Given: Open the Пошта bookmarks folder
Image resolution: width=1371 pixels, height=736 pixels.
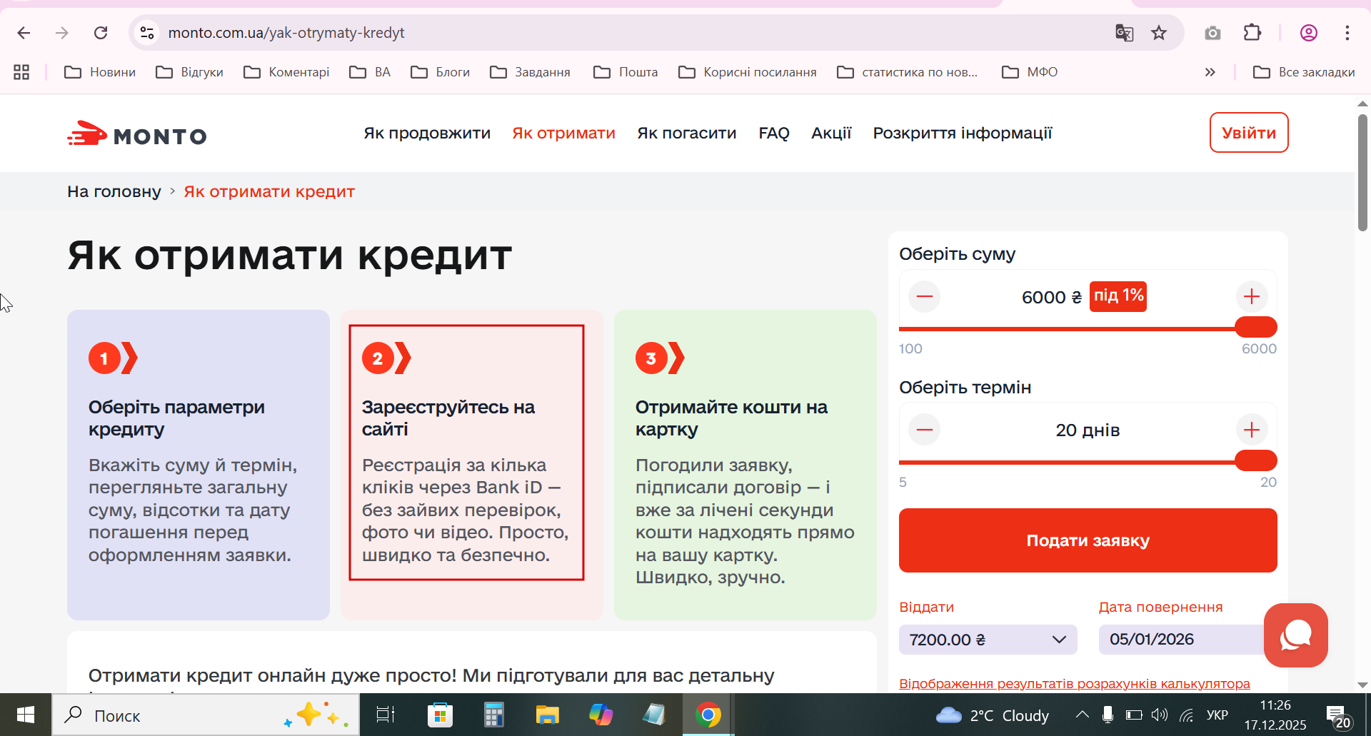Looking at the screenshot, I should point(626,72).
